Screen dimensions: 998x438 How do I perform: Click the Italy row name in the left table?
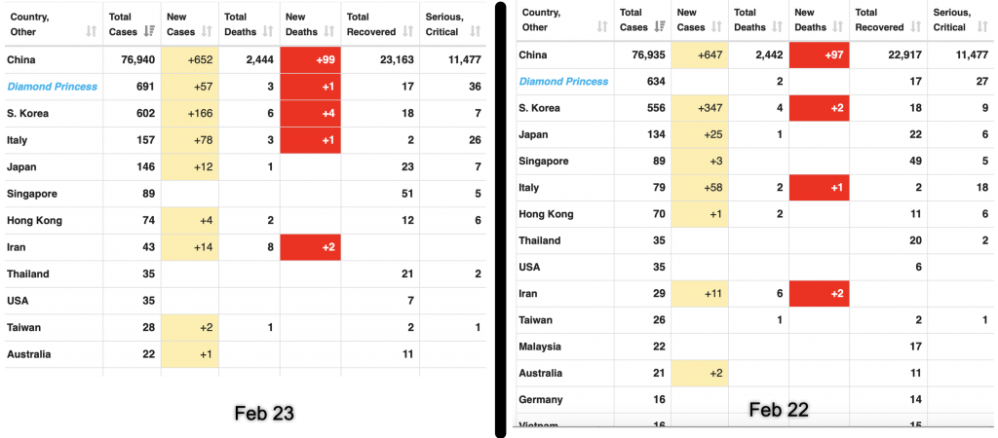pos(19,140)
